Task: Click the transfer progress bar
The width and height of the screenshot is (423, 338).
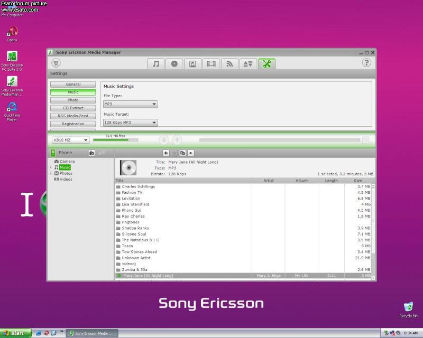Action: point(280,140)
